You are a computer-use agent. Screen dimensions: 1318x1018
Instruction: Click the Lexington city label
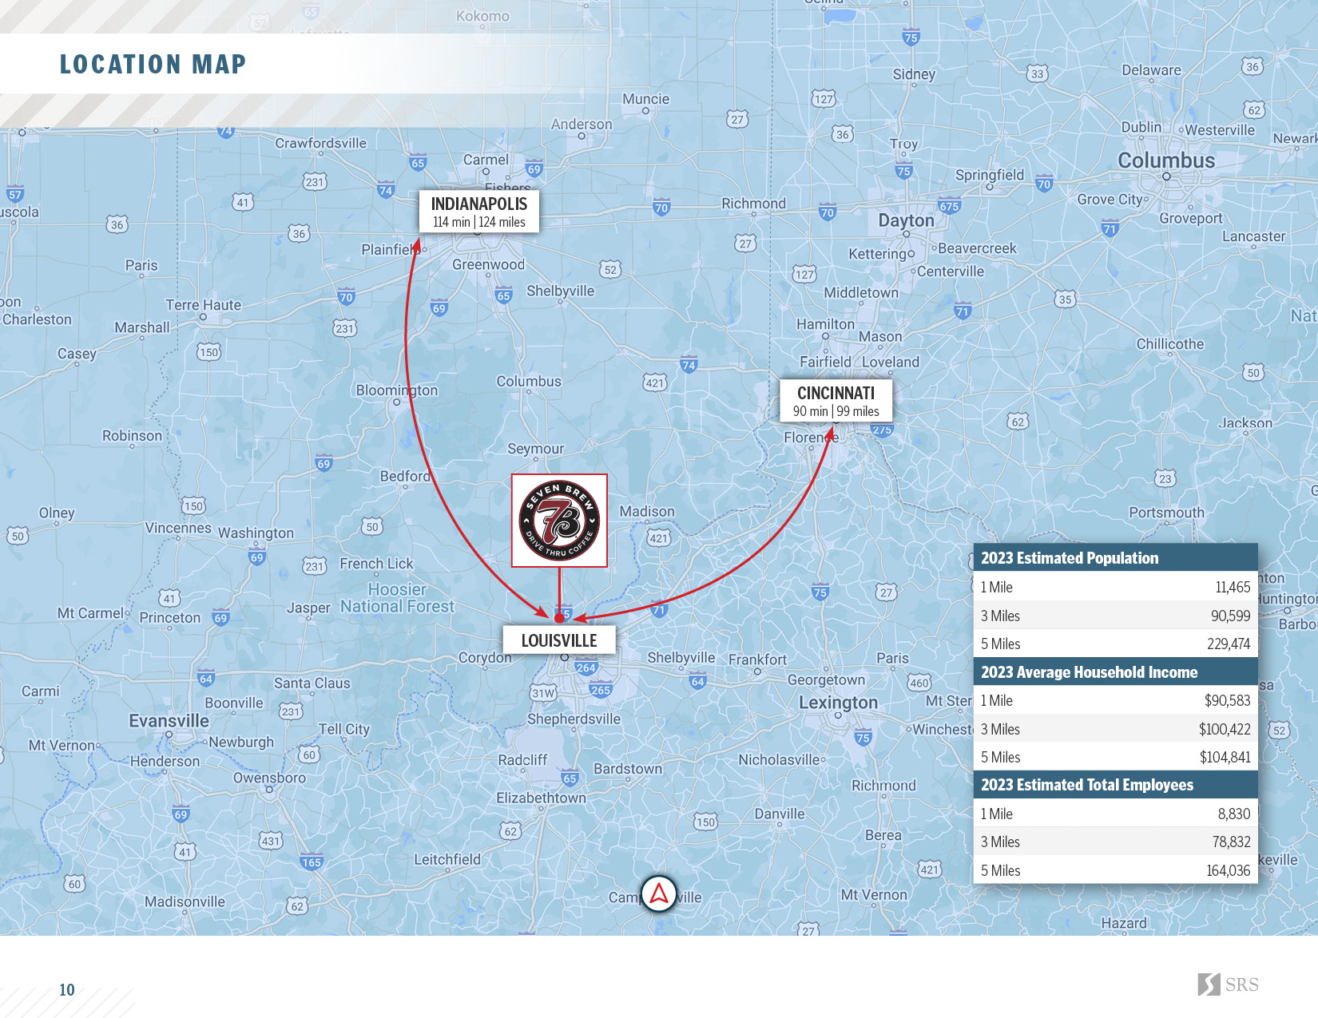pyautogui.click(x=838, y=703)
